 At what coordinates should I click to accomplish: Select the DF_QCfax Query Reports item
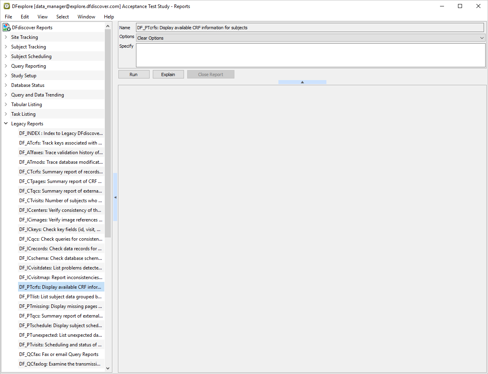59,354
